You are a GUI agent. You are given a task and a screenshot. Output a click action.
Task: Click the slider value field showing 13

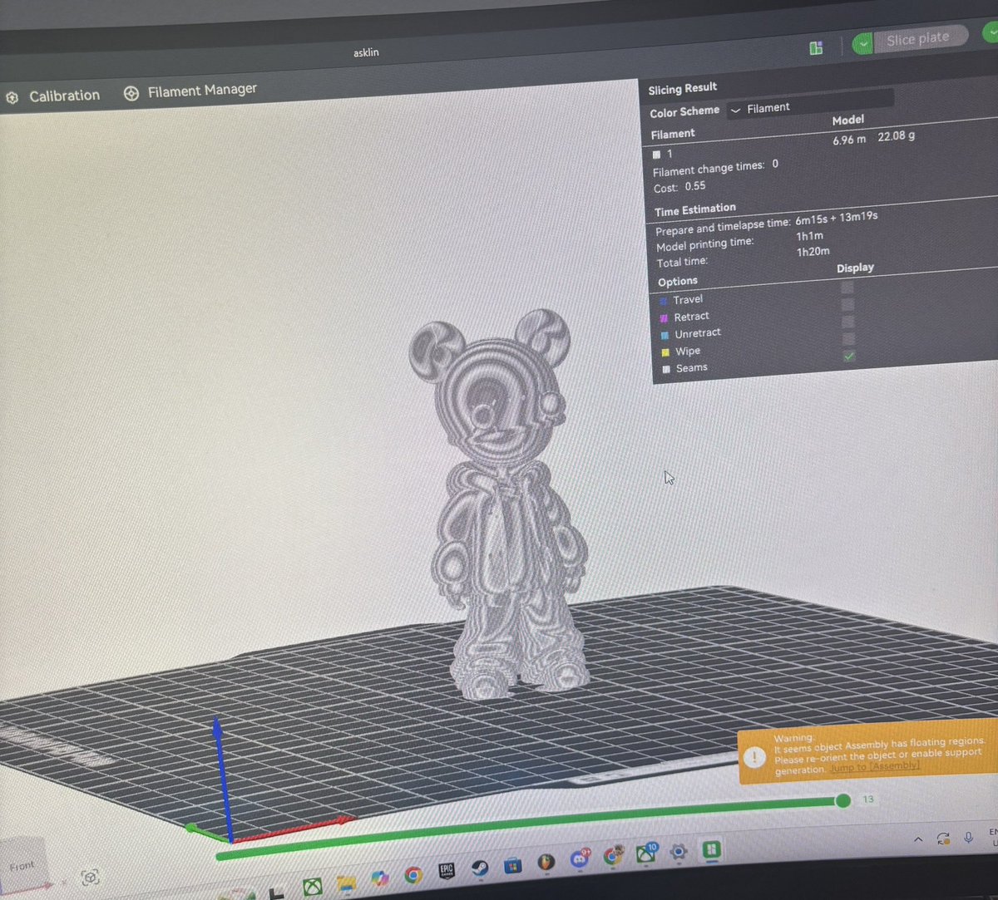tap(868, 799)
